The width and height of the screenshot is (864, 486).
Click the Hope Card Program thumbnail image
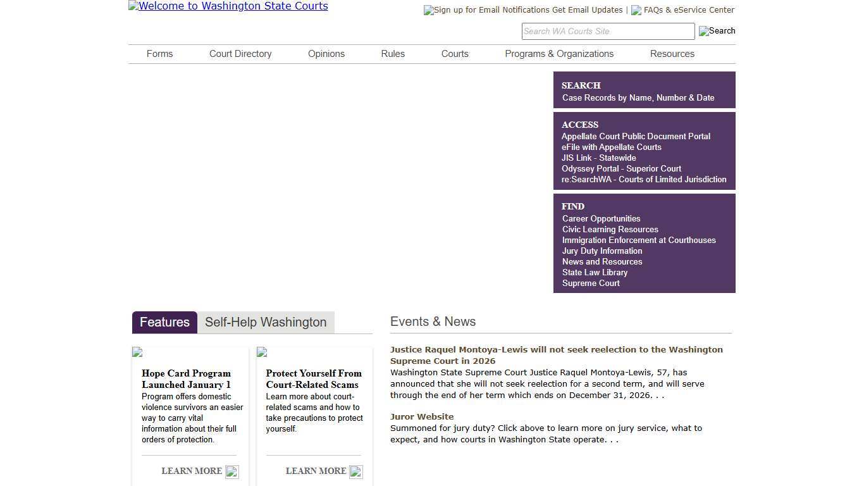pyautogui.click(x=137, y=352)
